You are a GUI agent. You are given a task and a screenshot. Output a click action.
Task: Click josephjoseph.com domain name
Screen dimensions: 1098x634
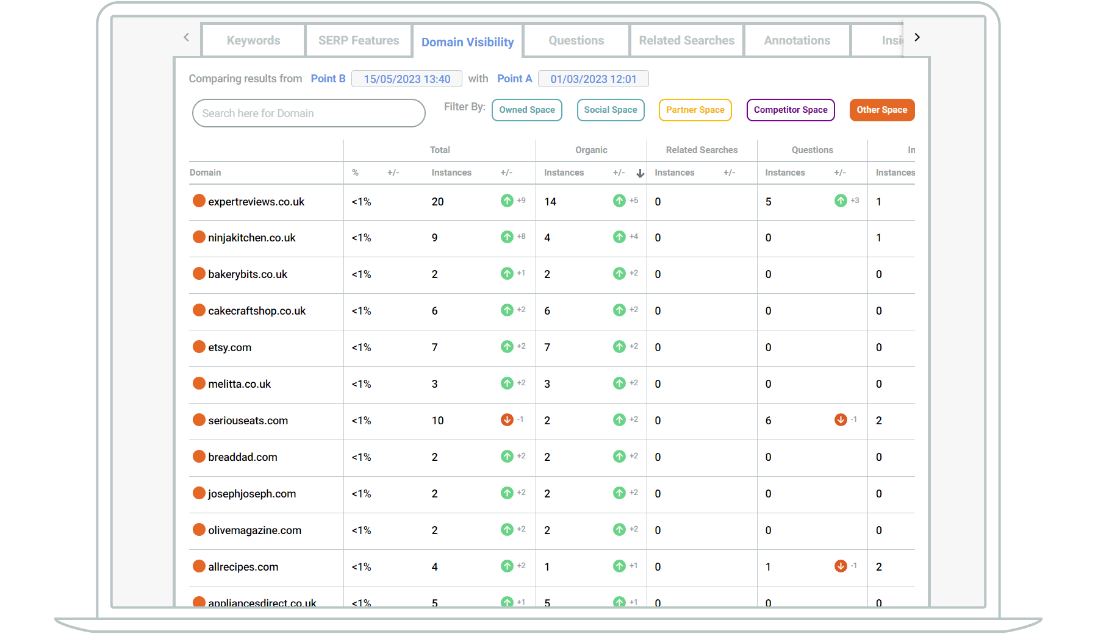252,494
